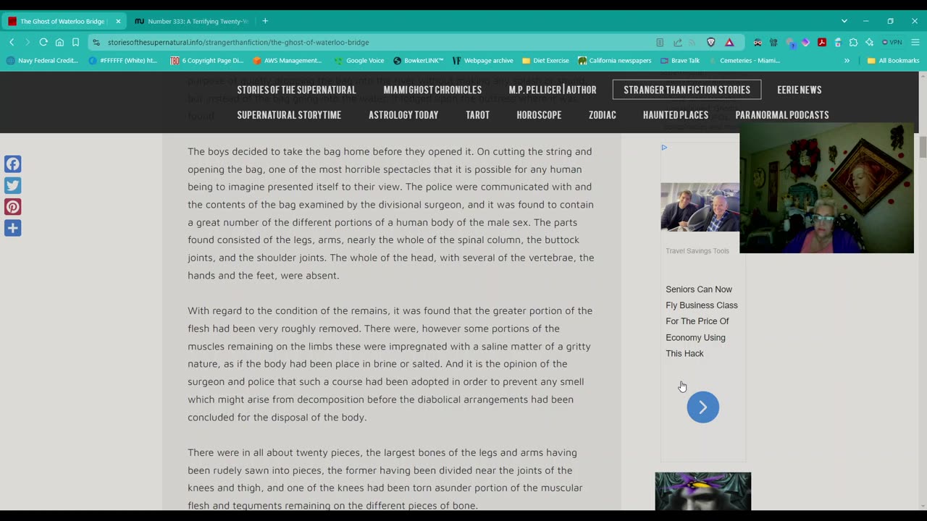927x521 pixels.
Task: Click the second extension icon with bars
Action: point(773,42)
